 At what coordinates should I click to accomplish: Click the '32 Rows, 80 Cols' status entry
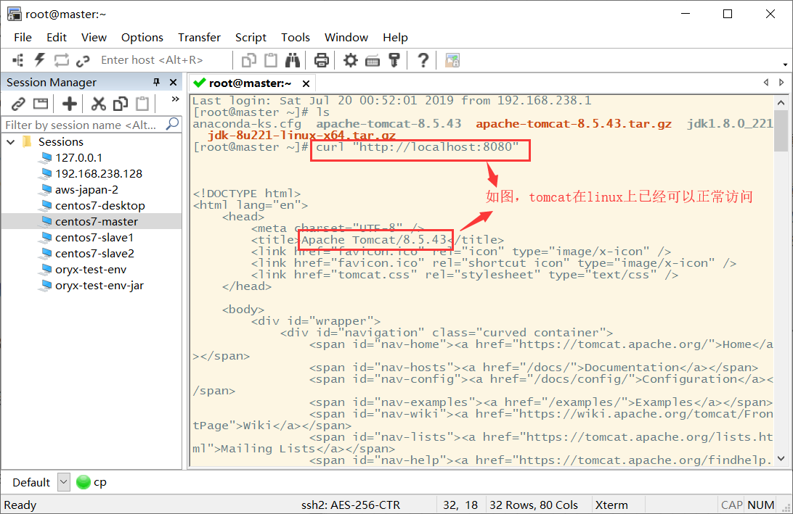(534, 505)
